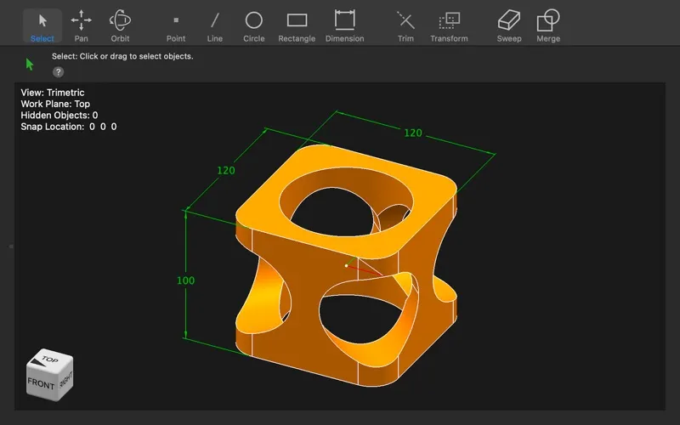Choose the Merge tool
This screenshot has width=680, height=425.
click(x=548, y=26)
